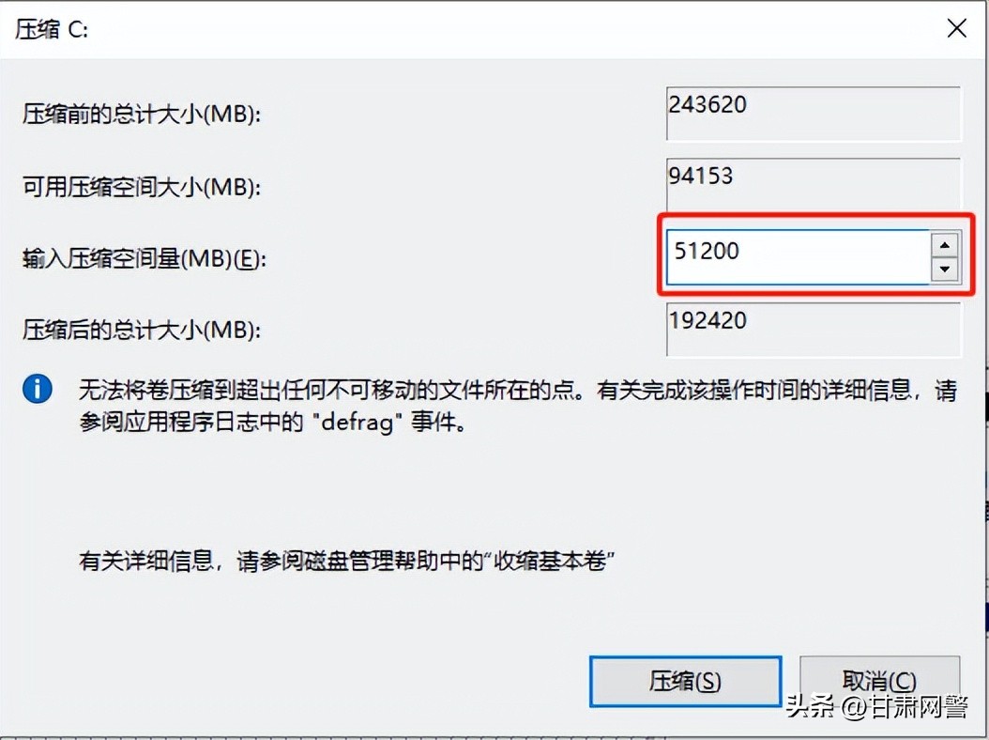This screenshot has width=989, height=740.
Task: Click the 无法将卷压缩 warning message line
Action: tap(518, 391)
